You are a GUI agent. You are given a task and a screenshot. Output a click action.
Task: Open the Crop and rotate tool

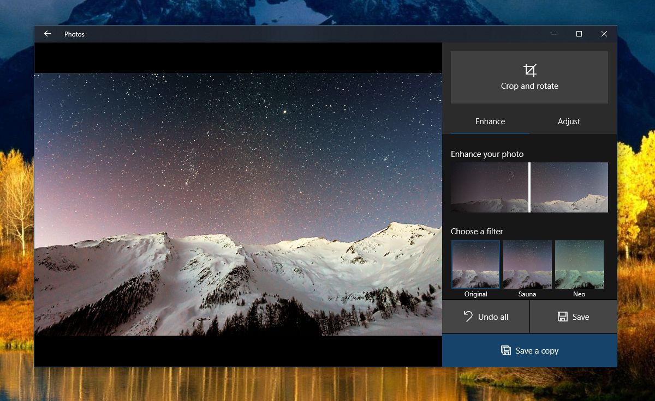tap(529, 77)
